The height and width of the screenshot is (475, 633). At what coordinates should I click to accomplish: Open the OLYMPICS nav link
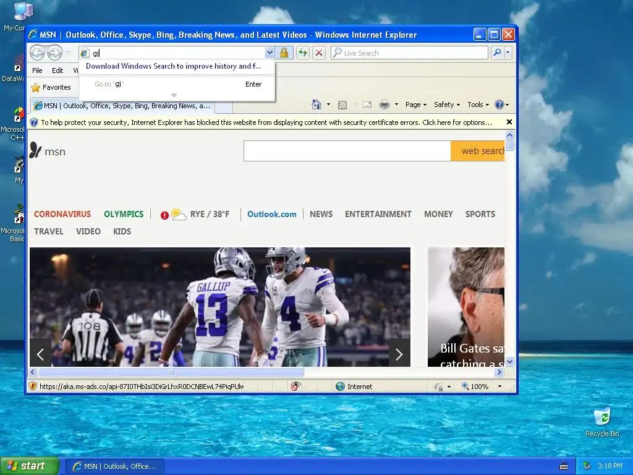[x=124, y=214]
